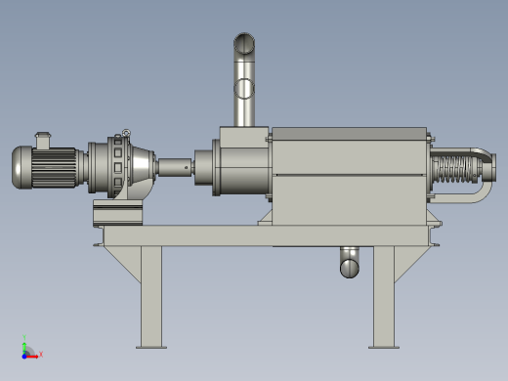Click the blue origin dot of the triad
Viewport: 508px width, 381px height.
[x=24, y=357]
